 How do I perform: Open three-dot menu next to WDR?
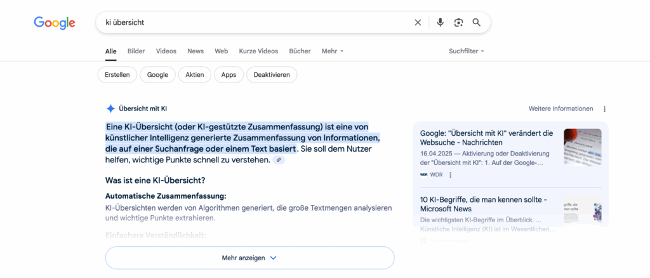(x=451, y=175)
